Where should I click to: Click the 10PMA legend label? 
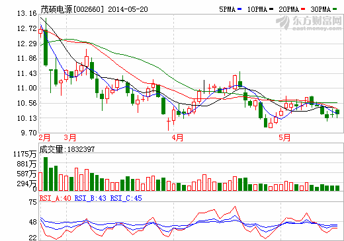(x=257, y=9)
